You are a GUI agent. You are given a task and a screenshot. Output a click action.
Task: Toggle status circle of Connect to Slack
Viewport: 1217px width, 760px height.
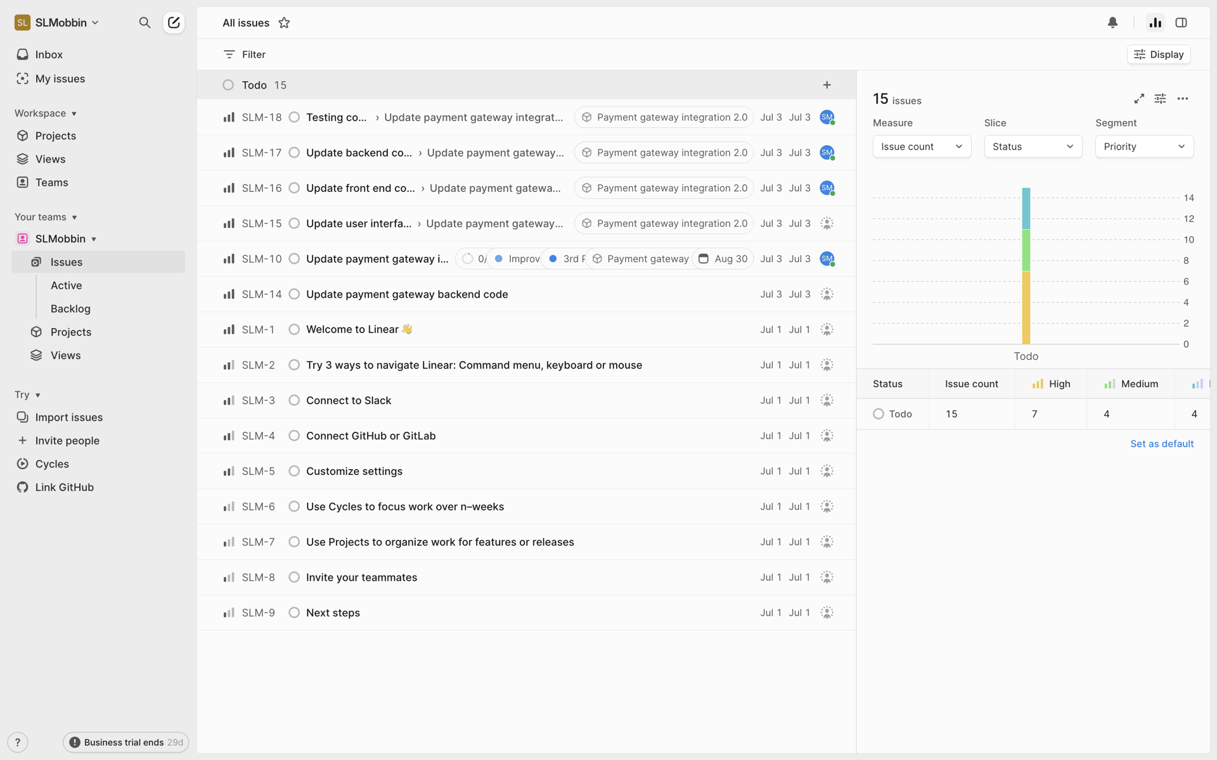(x=294, y=400)
